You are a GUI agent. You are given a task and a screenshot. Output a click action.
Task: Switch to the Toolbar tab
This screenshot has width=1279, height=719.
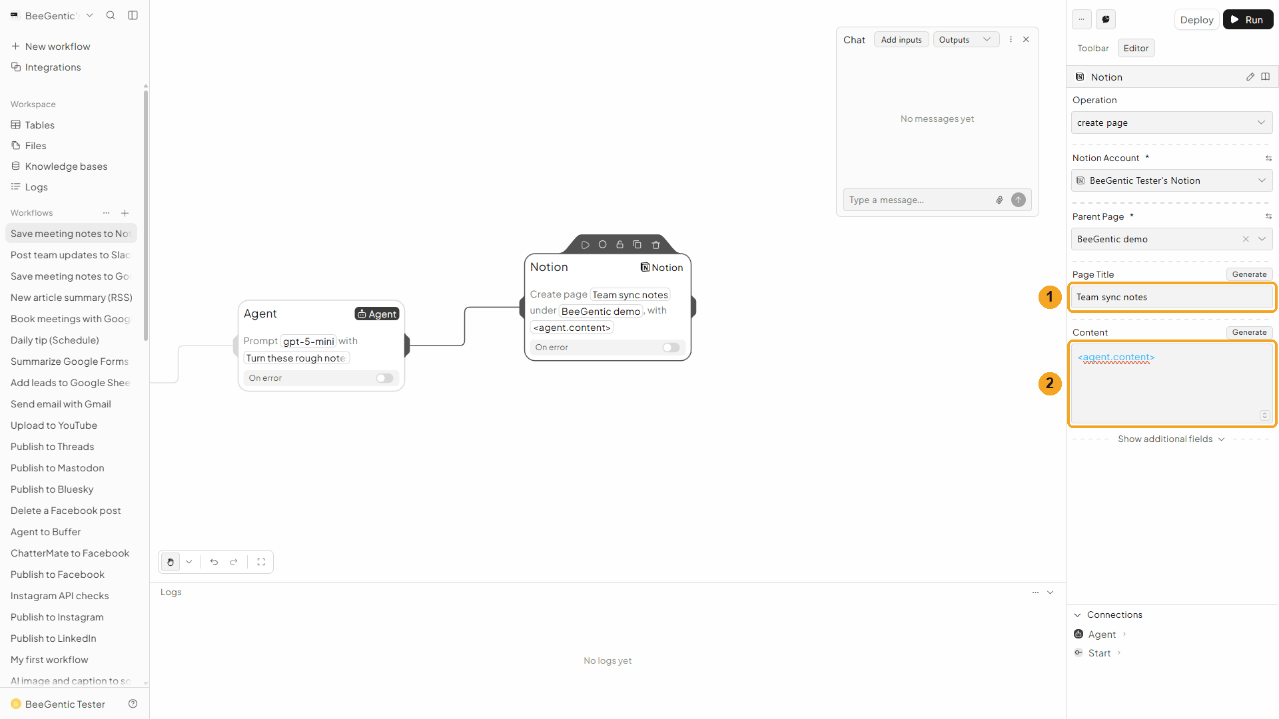[x=1093, y=48]
